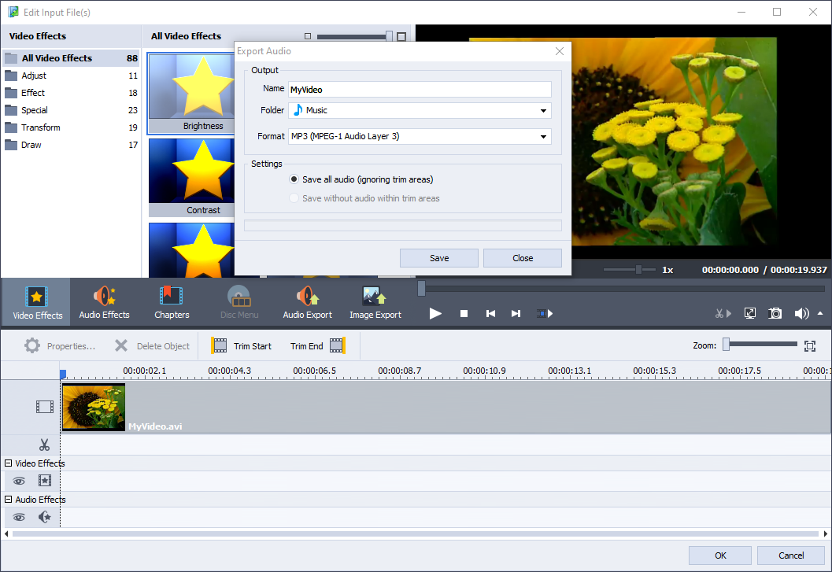Toggle visibility of the Audio Effects track
The height and width of the screenshot is (572, 832).
(18, 517)
